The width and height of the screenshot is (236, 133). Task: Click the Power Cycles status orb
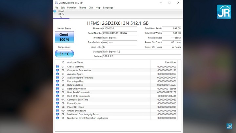coord(58,103)
